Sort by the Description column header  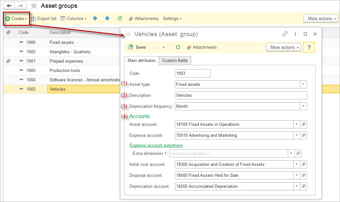tap(60, 32)
